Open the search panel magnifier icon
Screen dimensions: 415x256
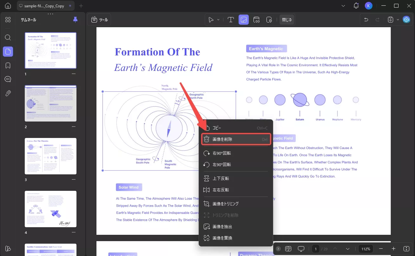[8, 37]
